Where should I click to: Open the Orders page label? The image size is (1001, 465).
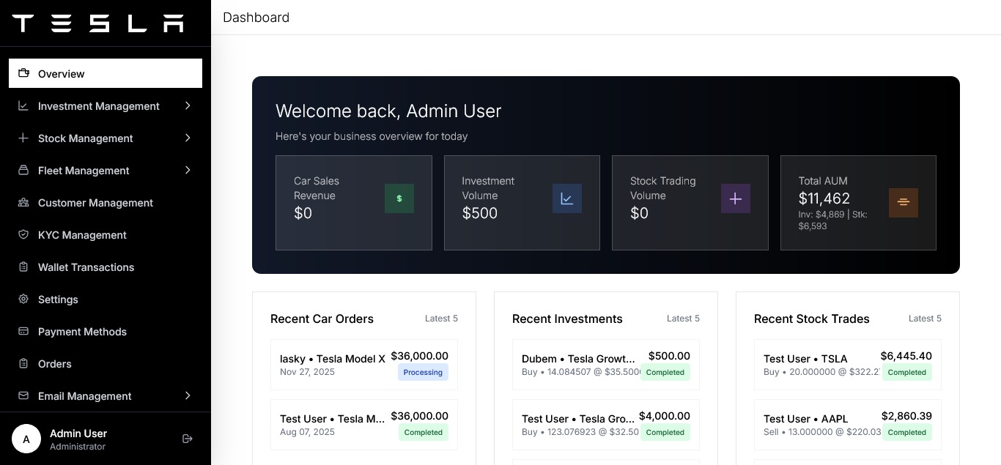pos(55,364)
